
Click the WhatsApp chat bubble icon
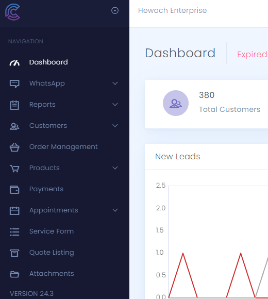point(14,84)
